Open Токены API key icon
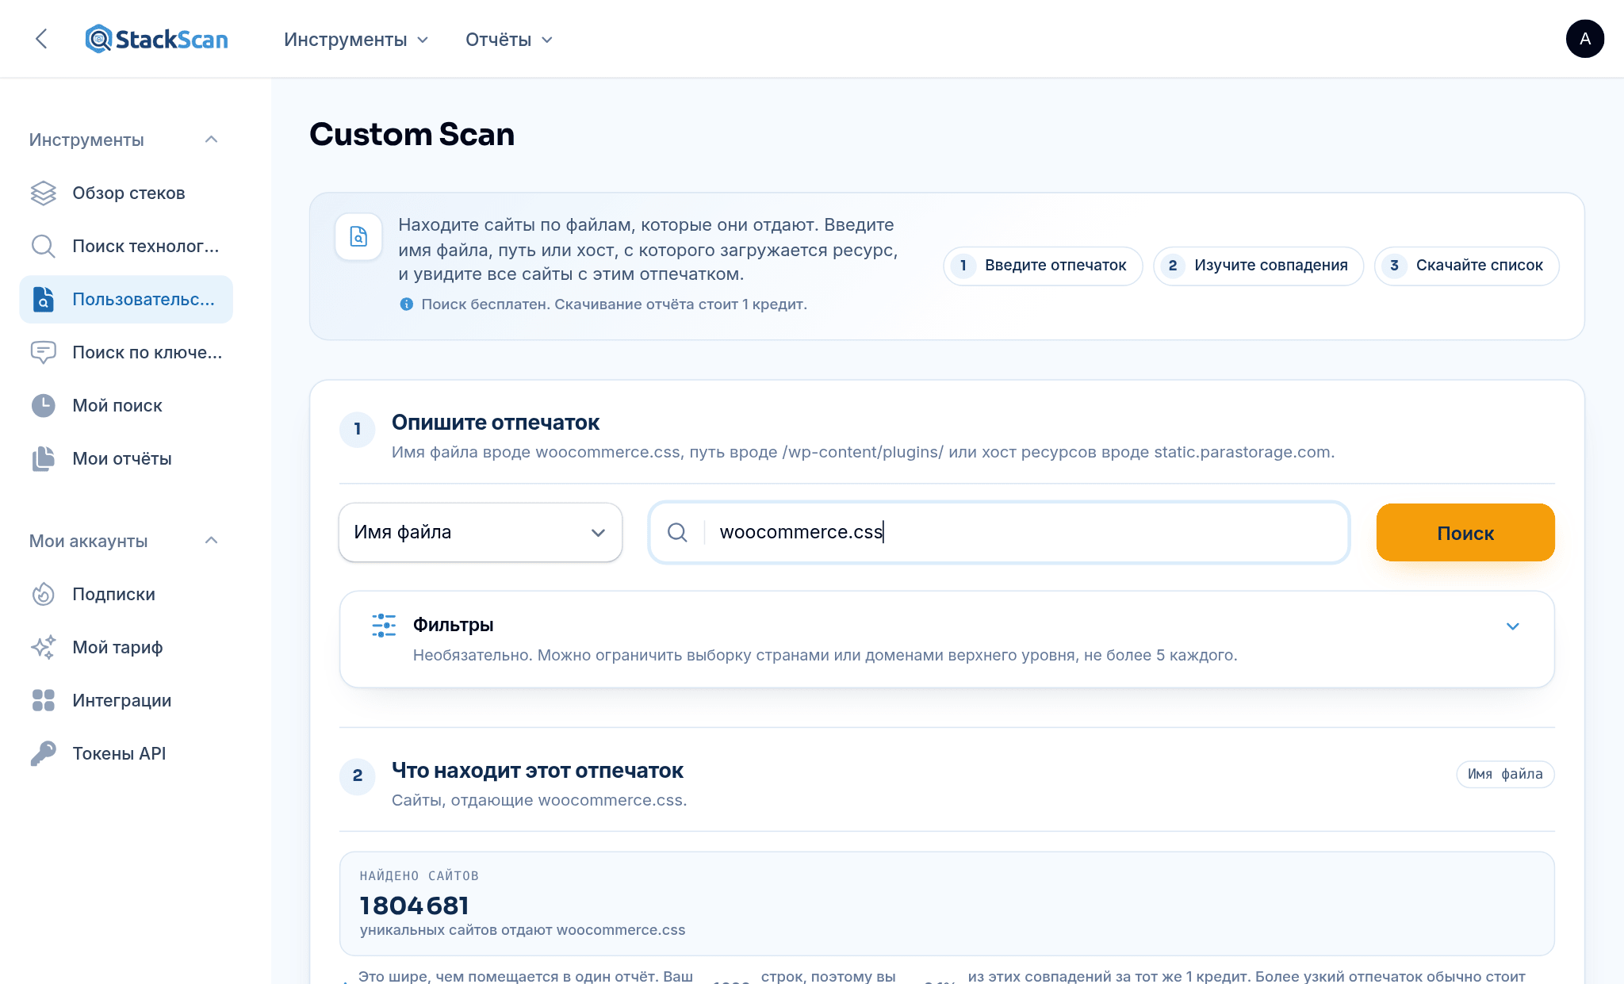This screenshot has height=984, width=1624. [44, 753]
